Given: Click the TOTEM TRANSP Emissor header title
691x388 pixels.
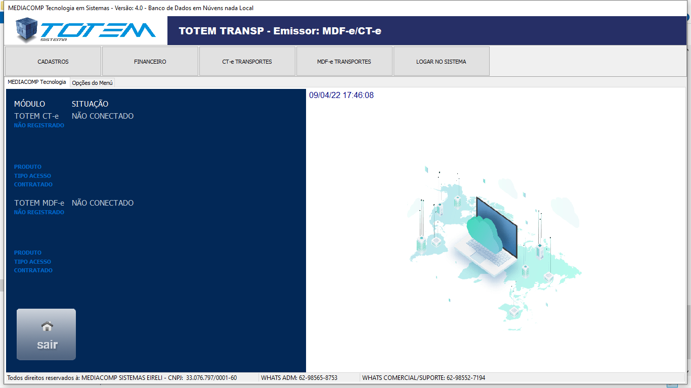Looking at the screenshot, I should tap(280, 31).
